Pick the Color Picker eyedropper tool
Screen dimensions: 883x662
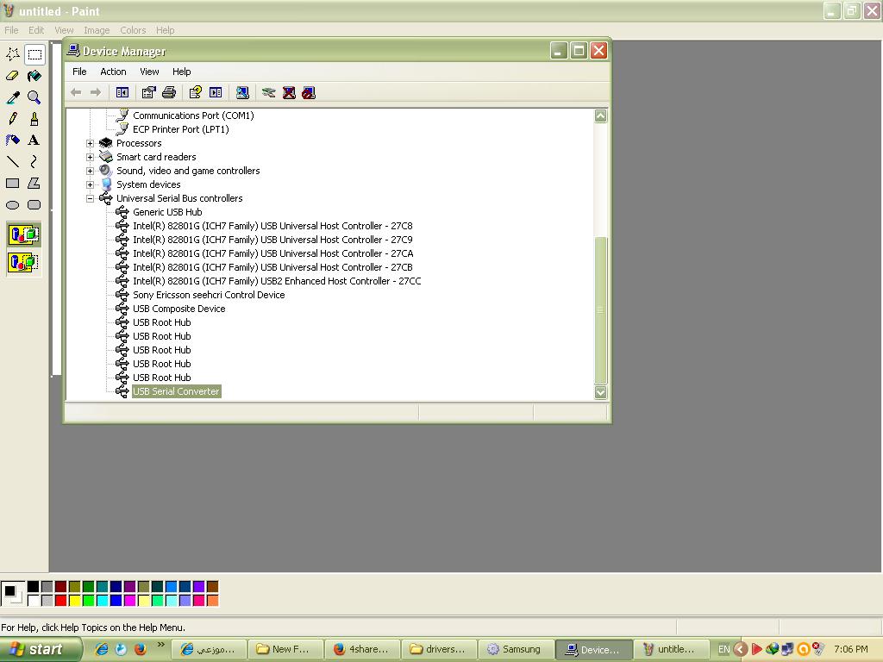tap(12, 97)
